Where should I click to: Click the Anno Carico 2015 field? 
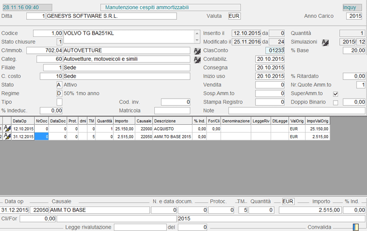pos(354,16)
